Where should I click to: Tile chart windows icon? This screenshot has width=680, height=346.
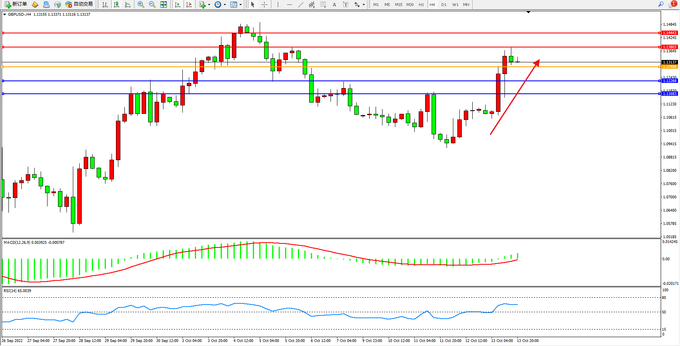[x=163, y=4]
